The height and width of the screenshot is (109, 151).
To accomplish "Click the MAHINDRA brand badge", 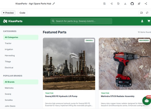I will (144, 41).
